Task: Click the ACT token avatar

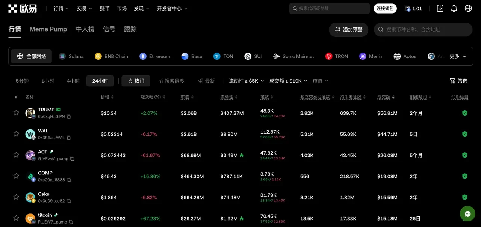Action: pyautogui.click(x=30, y=155)
